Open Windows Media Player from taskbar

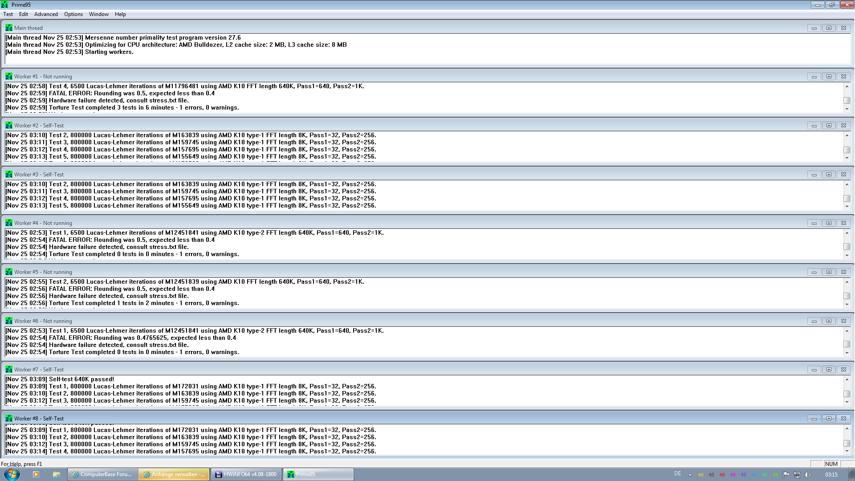point(36,474)
